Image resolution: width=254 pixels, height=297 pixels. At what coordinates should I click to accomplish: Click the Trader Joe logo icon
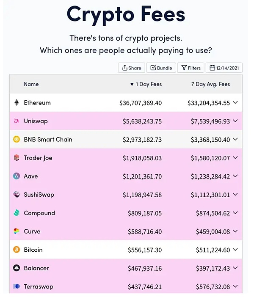17,157
